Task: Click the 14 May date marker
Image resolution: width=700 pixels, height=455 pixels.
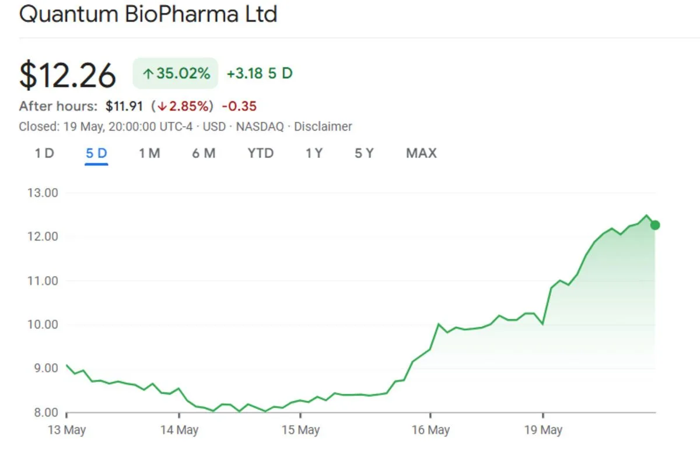Action: point(180,431)
